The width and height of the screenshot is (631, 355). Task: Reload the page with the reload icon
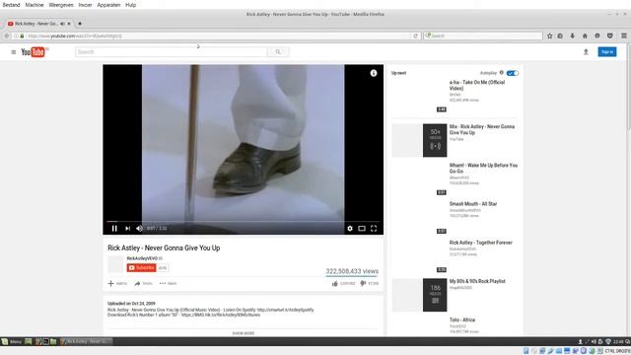(415, 35)
